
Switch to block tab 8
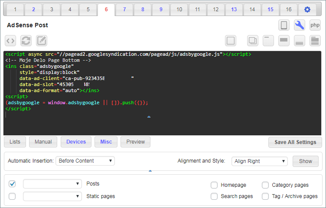(143, 10)
